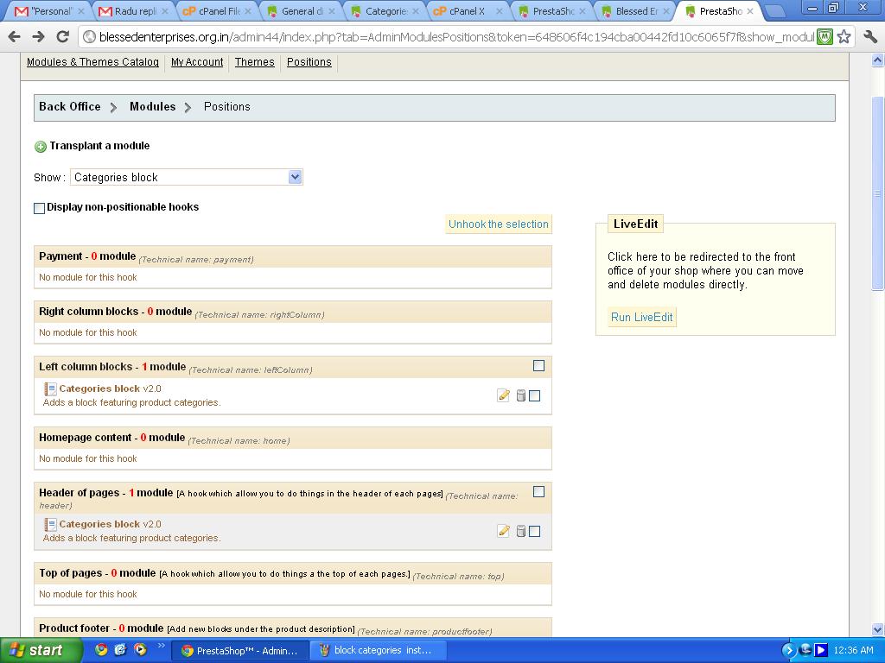Reload the current page
The image size is (885, 663).
click(x=62, y=37)
